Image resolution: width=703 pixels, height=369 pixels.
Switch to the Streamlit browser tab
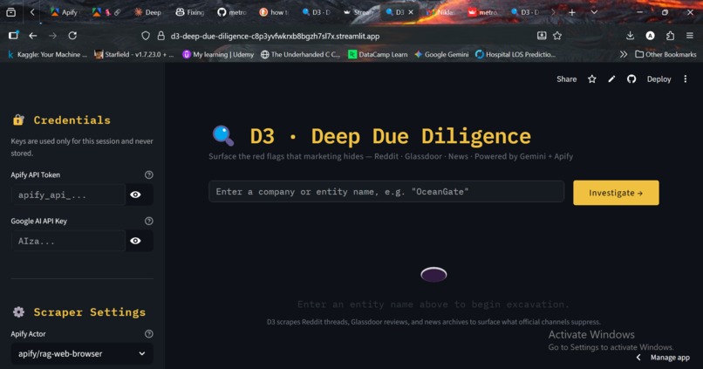tap(358, 12)
